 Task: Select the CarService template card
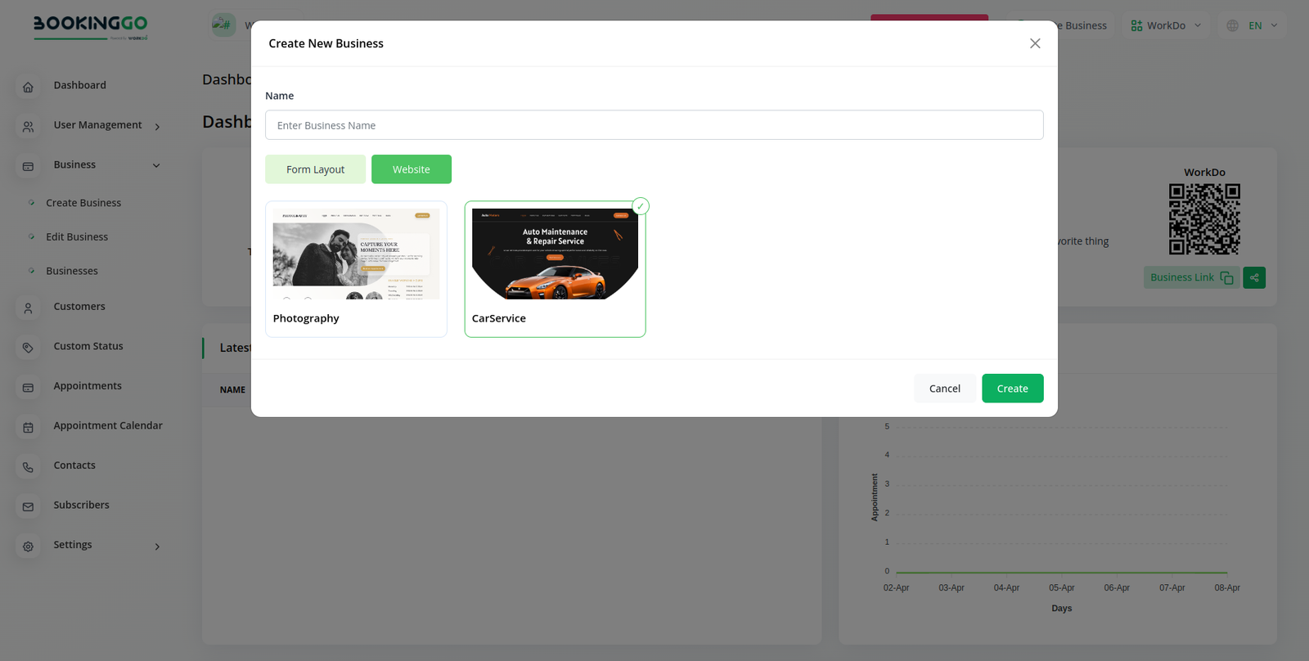[555, 268]
